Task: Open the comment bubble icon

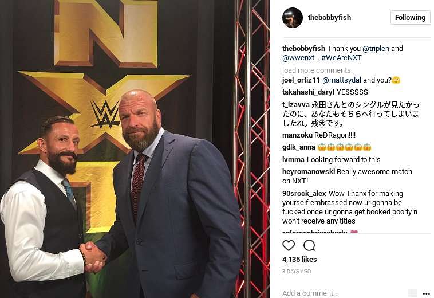Action: (x=309, y=246)
